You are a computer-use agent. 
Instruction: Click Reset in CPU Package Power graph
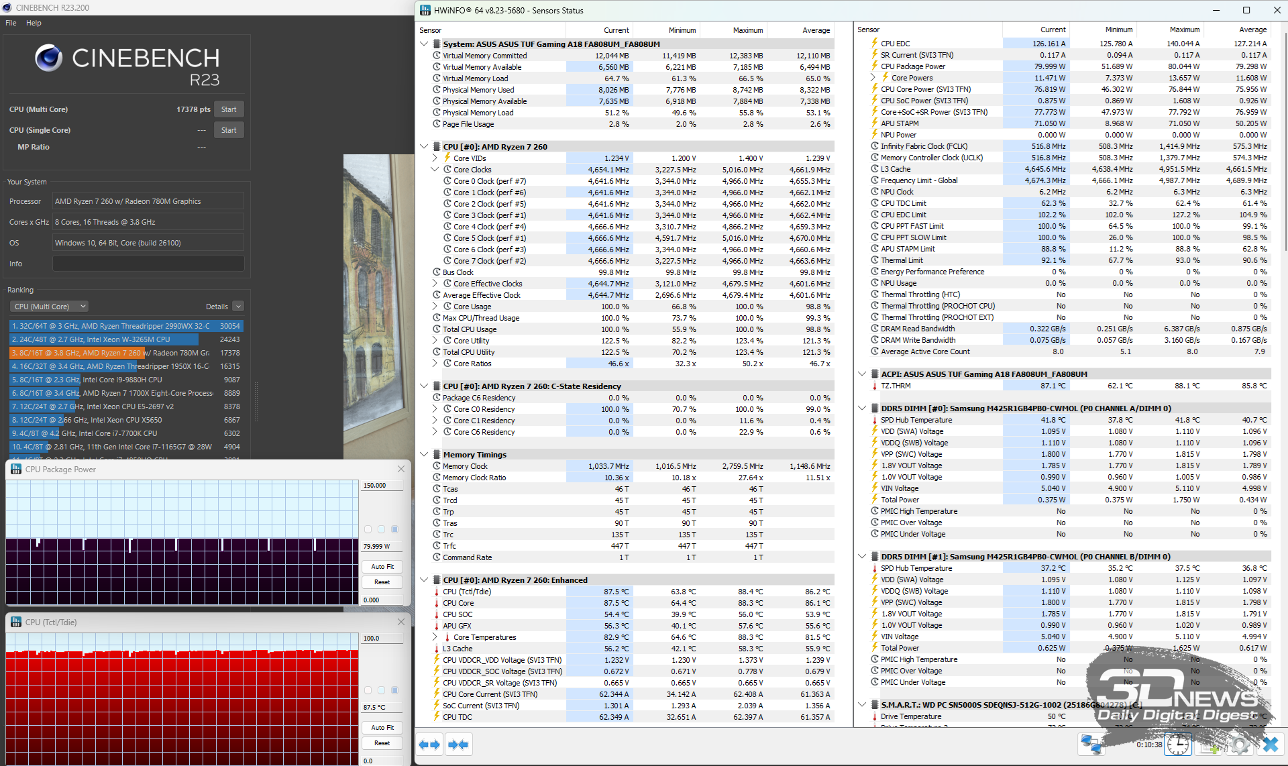click(382, 582)
